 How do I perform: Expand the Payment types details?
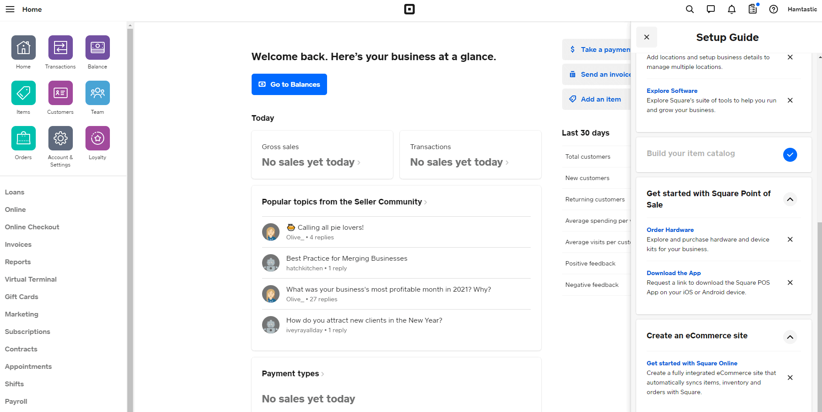pyautogui.click(x=293, y=374)
